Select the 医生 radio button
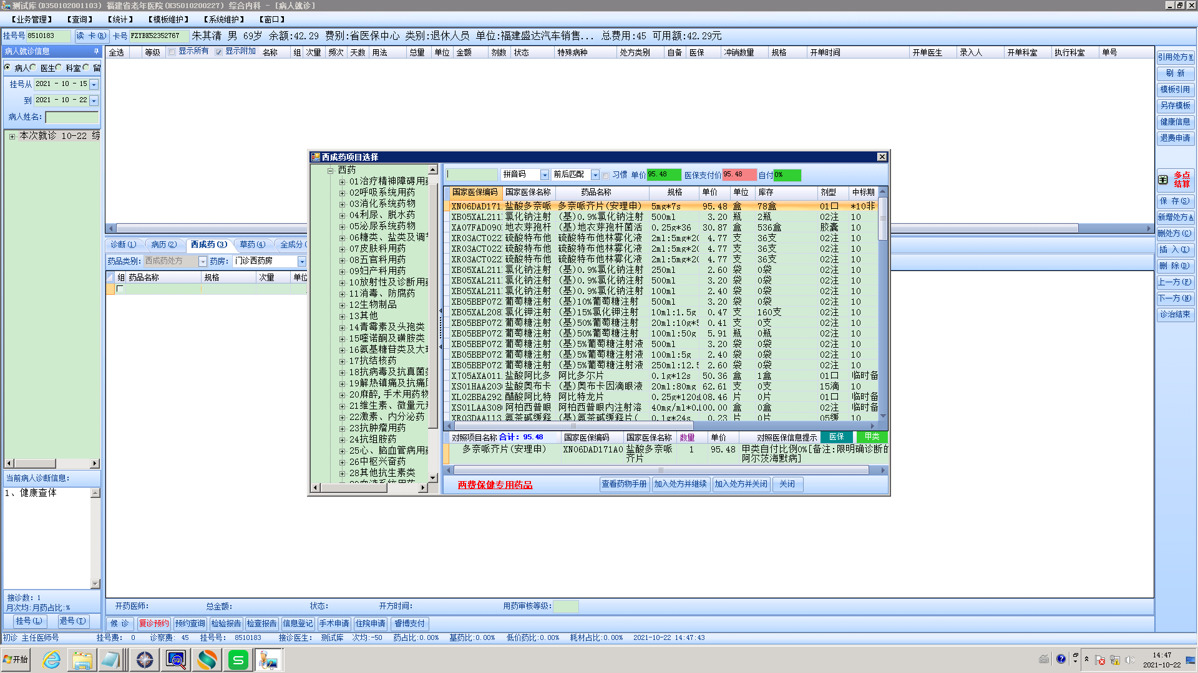 click(33, 67)
